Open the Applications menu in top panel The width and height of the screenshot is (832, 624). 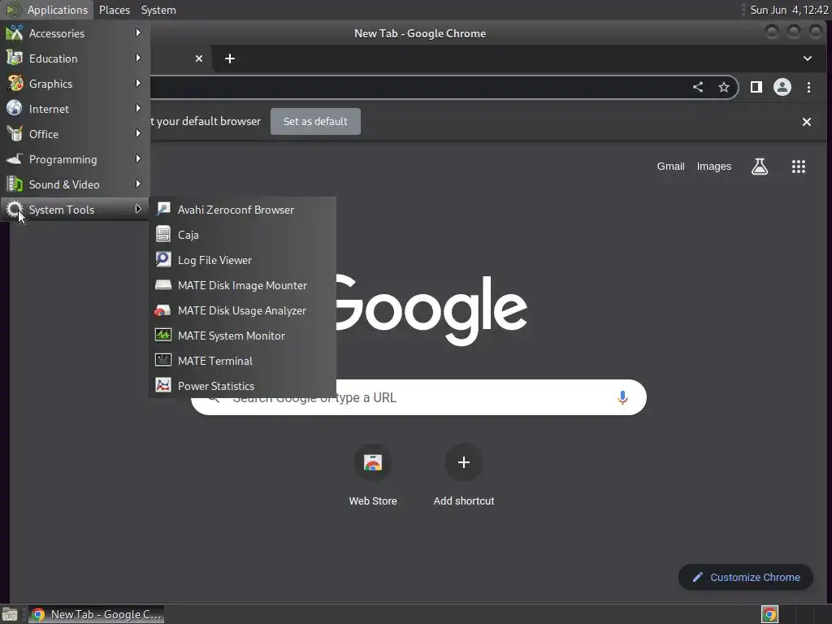click(x=48, y=10)
